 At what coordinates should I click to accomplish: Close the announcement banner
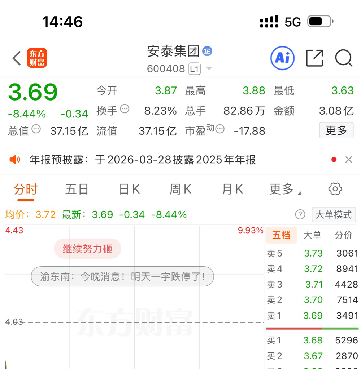[349, 160]
